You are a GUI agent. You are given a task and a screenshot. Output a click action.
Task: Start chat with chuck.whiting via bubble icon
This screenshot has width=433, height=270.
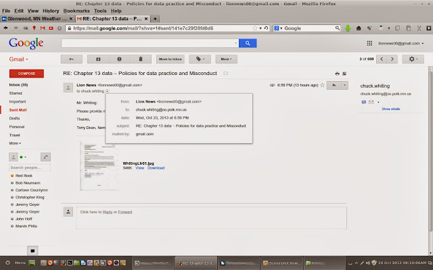click(x=364, y=102)
